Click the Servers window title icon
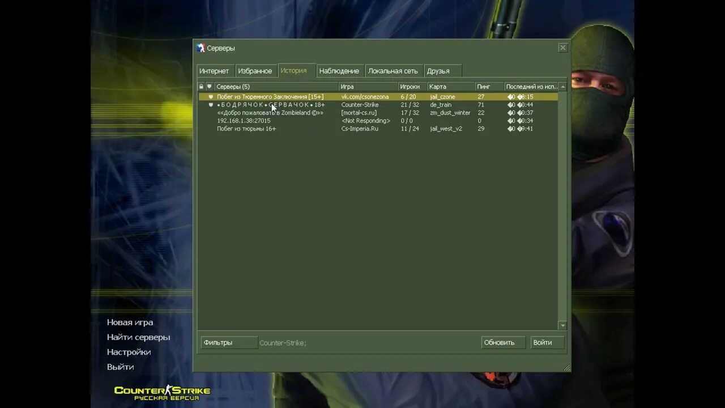 pyautogui.click(x=201, y=48)
